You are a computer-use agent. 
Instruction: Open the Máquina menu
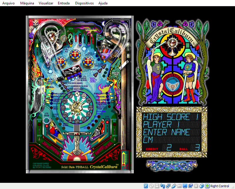pyautogui.click(x=27, y=3)
